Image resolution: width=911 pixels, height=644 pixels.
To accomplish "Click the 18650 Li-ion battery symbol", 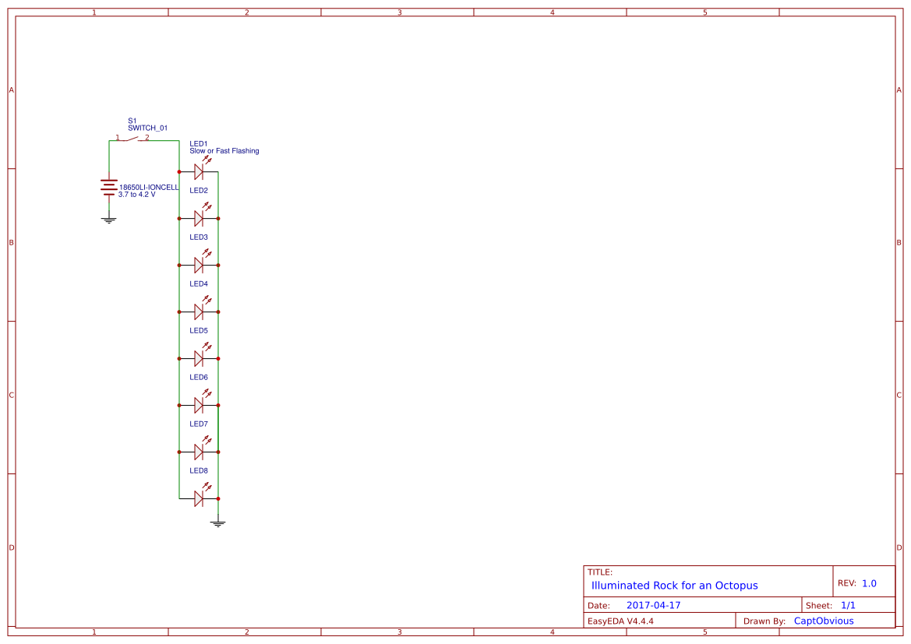I will click(x=108, y=187).
